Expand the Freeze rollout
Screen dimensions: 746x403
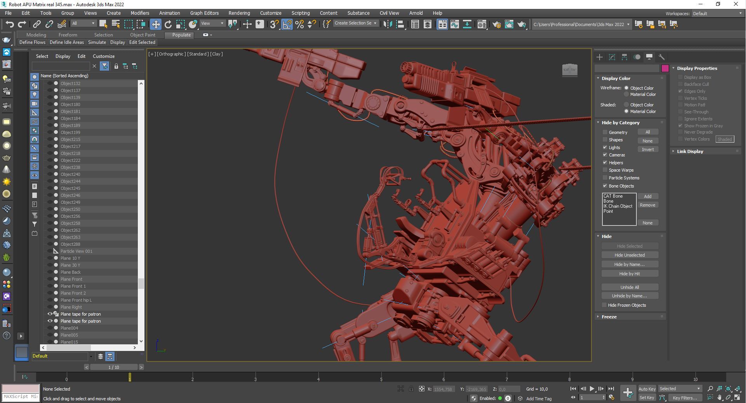click(609, 317)
